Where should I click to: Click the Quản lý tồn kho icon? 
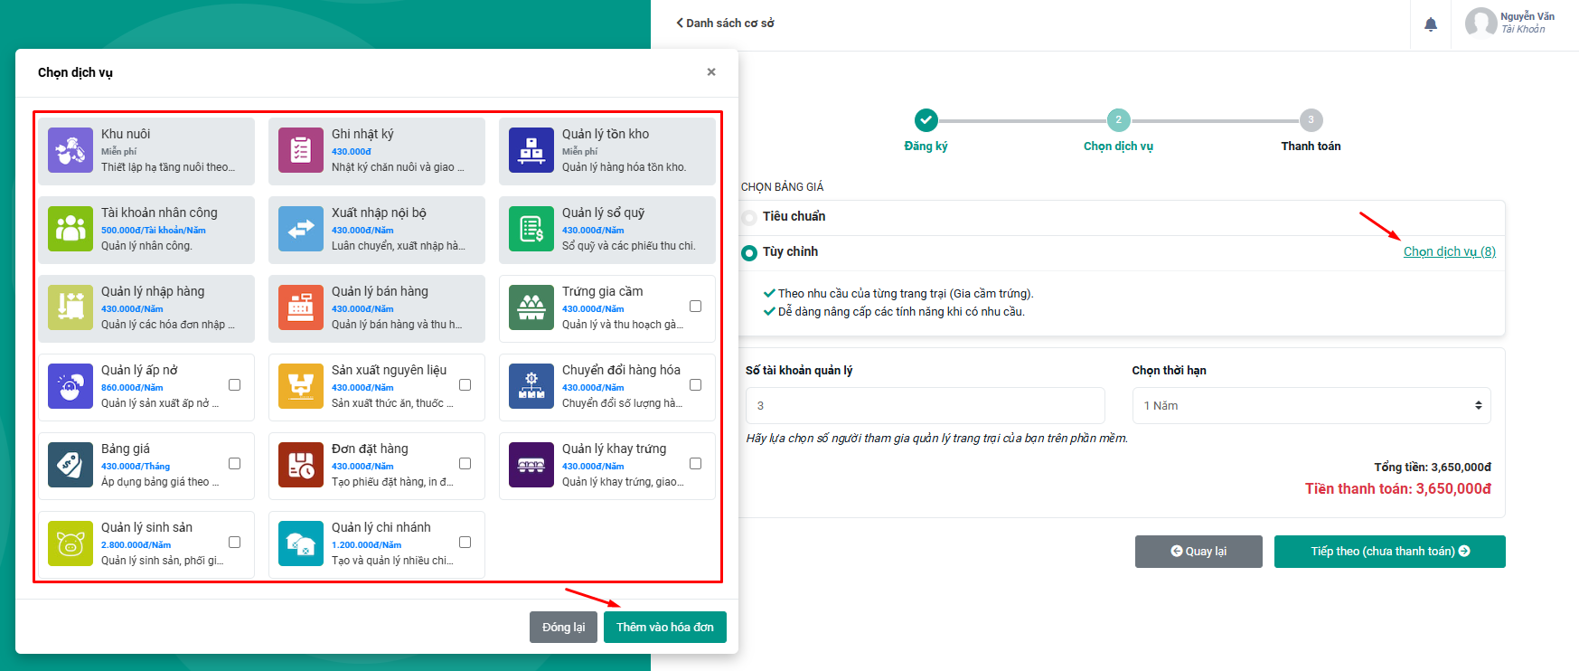click(x=531, y=150)
